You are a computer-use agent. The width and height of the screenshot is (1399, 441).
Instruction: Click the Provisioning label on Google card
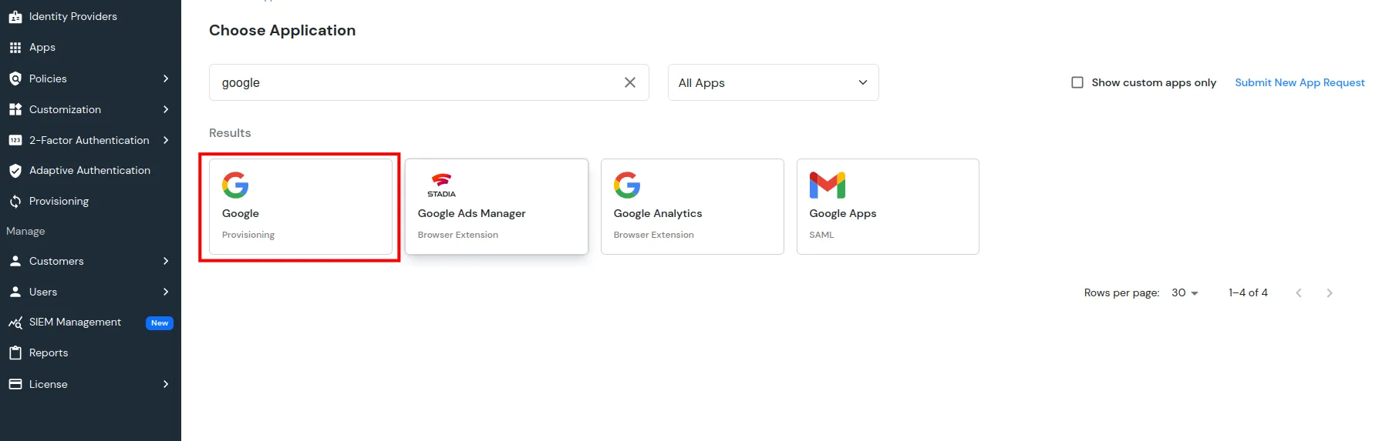tap(248, 235)
